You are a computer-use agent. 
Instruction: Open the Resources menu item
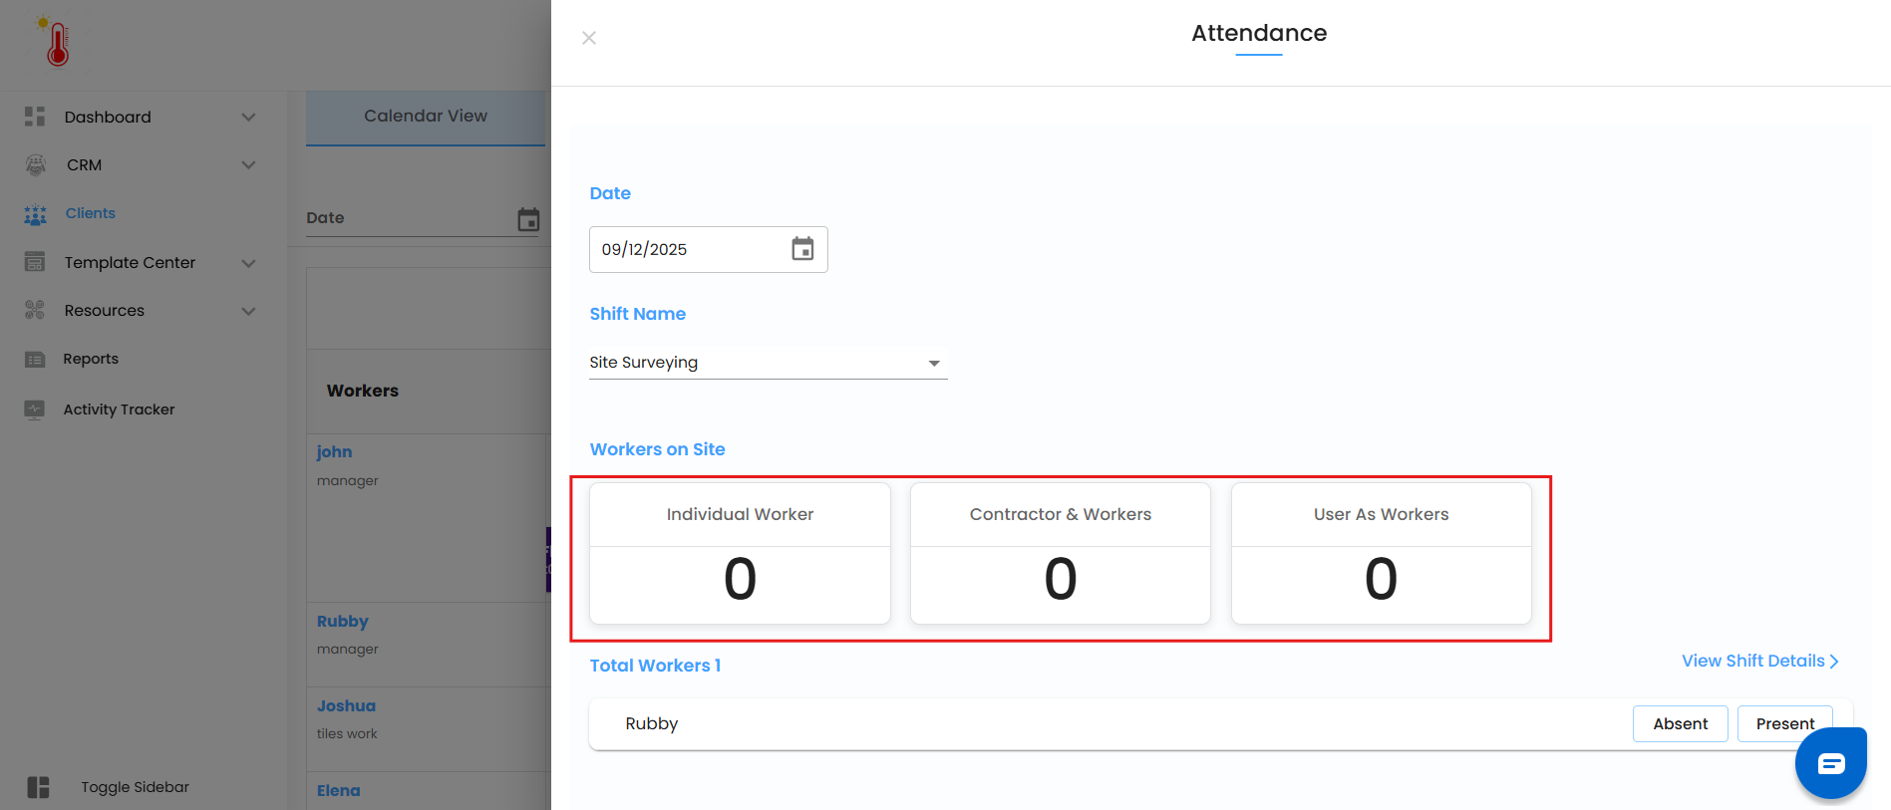click(x=105, y=311)
